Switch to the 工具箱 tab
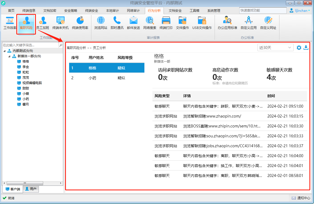Image resolution: width=314 pixels, height=204 pixels. pos(194,11)
